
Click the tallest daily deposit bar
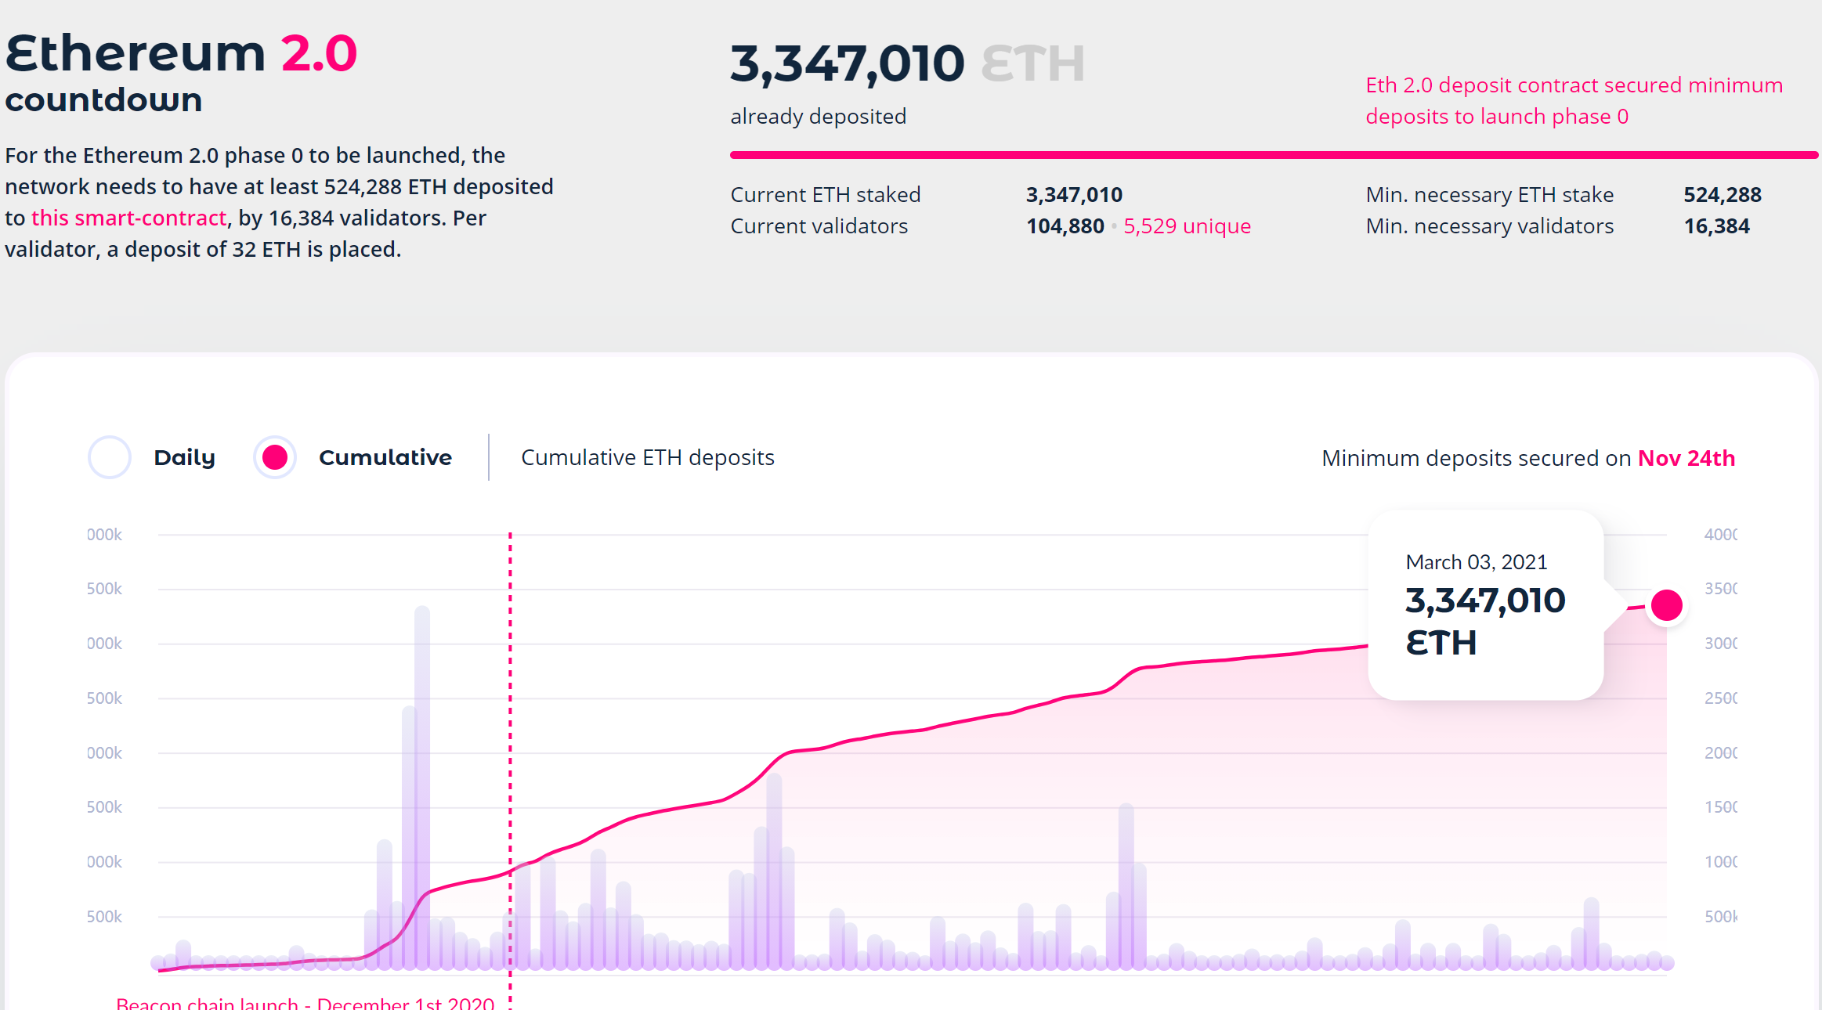(422, 787)
